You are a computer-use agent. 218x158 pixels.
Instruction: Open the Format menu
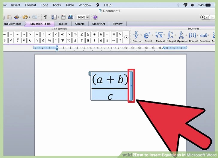[x=31, y=5]
